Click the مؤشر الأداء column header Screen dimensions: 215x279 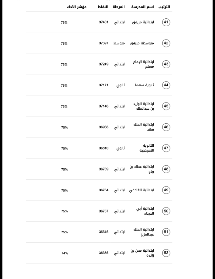click(x=77, y=7)
